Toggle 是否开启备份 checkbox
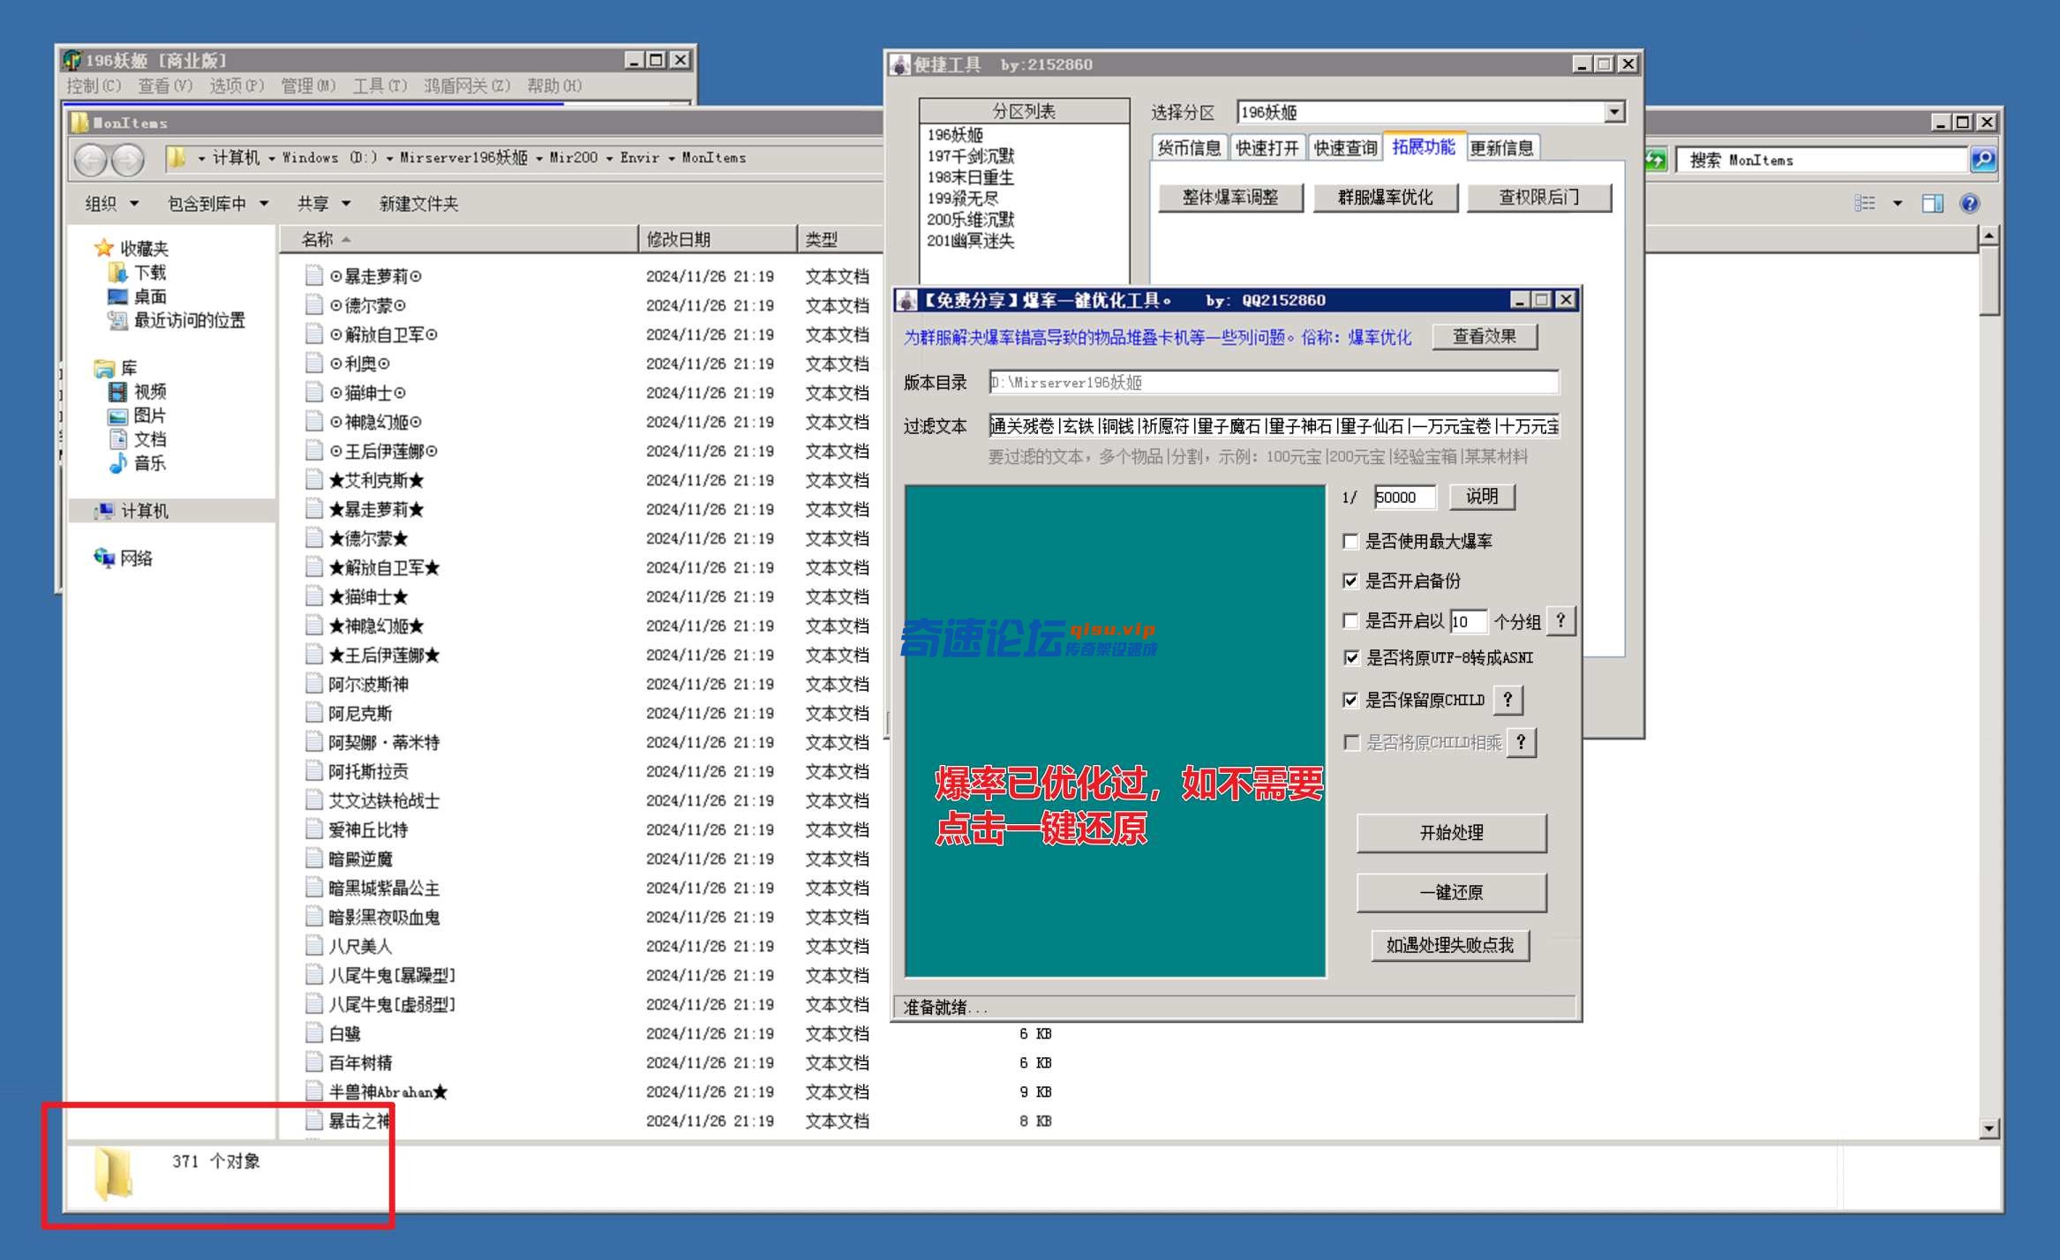 click(x=1350, y=581)
